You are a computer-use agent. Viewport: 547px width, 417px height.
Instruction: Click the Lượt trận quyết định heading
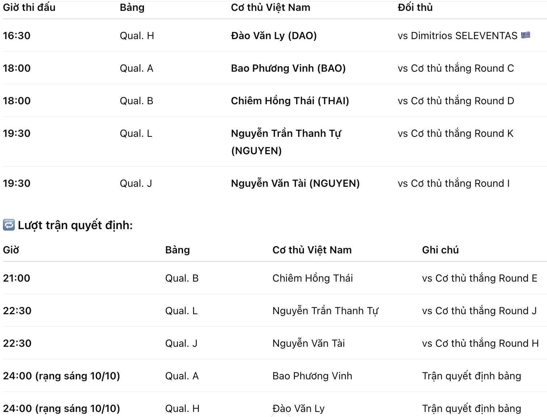click(75, 225)
